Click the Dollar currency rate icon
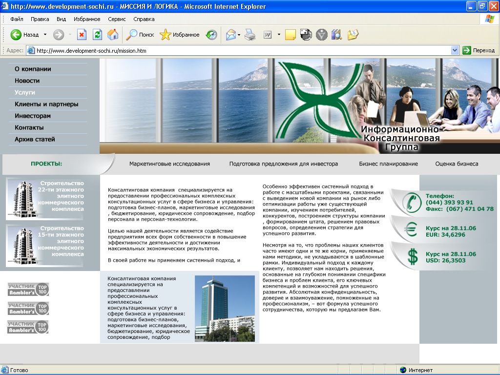 412,254
